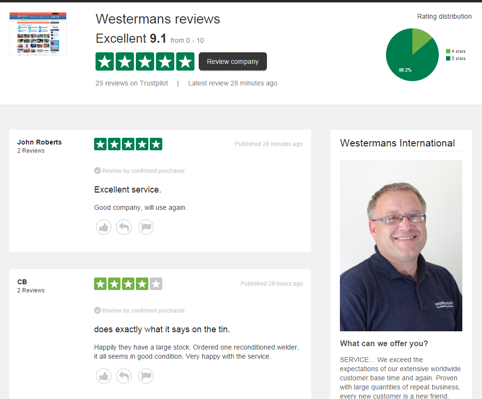Open John Roberts' reviewer profile

[39, 142]
